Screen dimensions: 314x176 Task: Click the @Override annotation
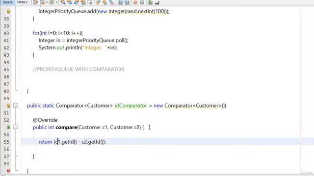pyautogui.click(x=45, y=120)
